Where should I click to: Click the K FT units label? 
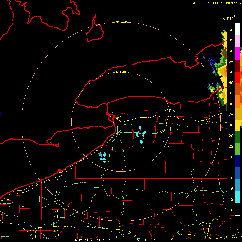[227, 19]
